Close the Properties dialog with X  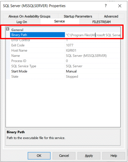[120, 6]
